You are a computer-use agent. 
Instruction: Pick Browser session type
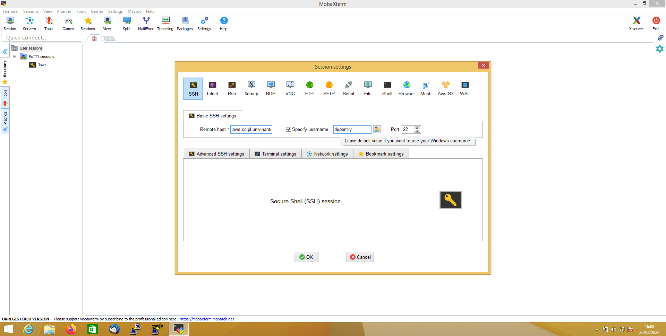click(407, 89)
